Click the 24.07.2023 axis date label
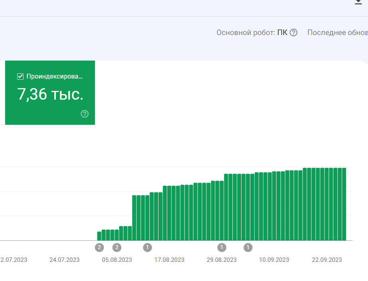The width and height of the screenshot is (368, 281). pyautogui.click(x=65, y=260)
